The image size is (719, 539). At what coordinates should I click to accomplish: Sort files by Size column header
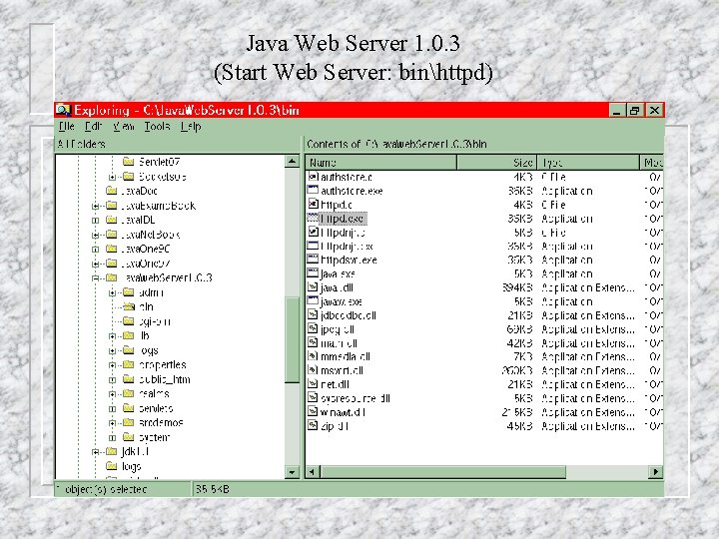[496, 163]
